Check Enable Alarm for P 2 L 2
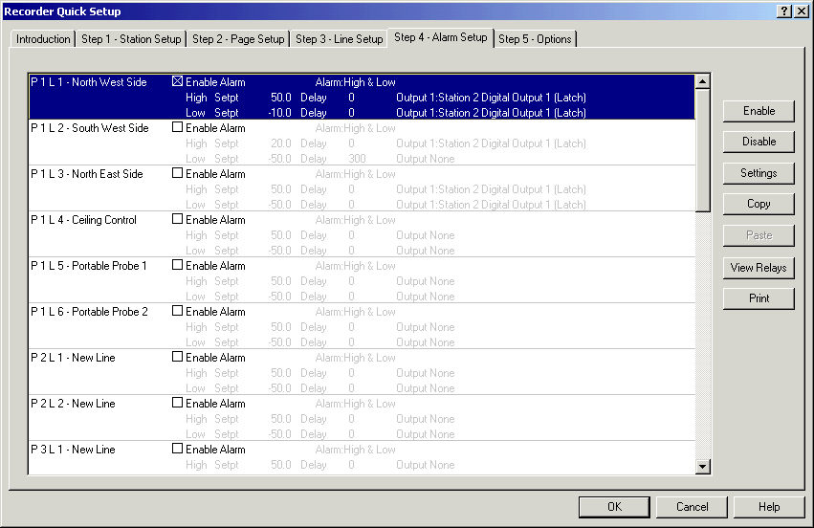This screenshot has height=528, width=814. (178, 403)
